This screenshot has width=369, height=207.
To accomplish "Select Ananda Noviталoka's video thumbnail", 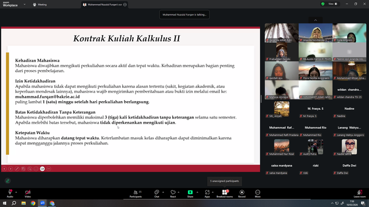I will pos(315,33).
